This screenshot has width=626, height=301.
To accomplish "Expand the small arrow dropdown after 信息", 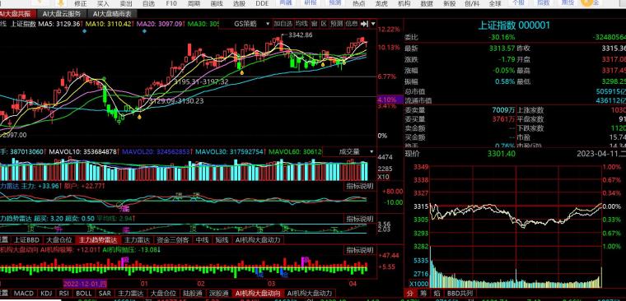I will point(373,24).
